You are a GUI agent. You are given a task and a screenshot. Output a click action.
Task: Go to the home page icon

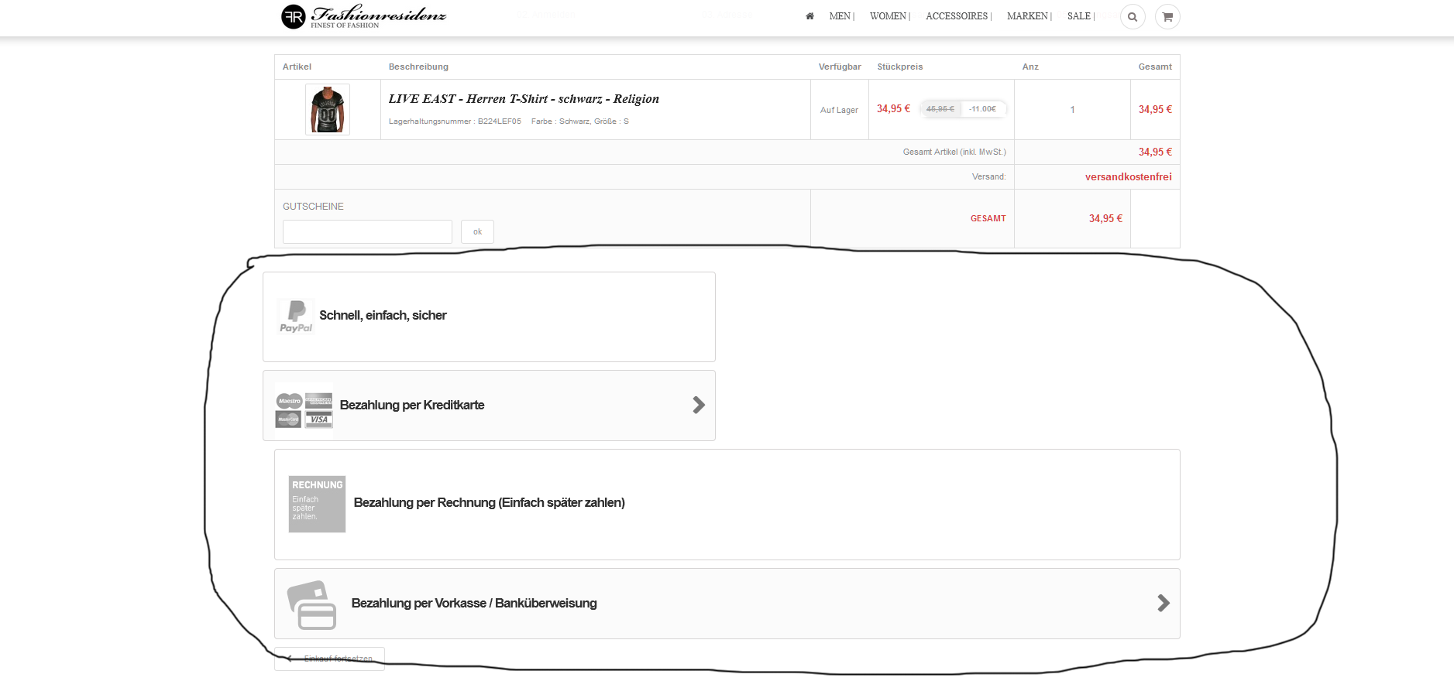coord(809,16)
